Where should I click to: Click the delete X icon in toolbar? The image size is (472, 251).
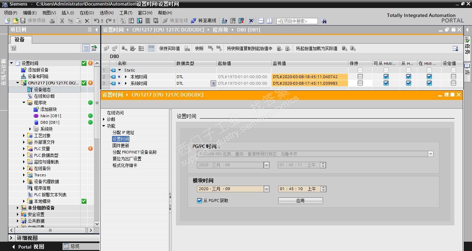pos(87,21)
